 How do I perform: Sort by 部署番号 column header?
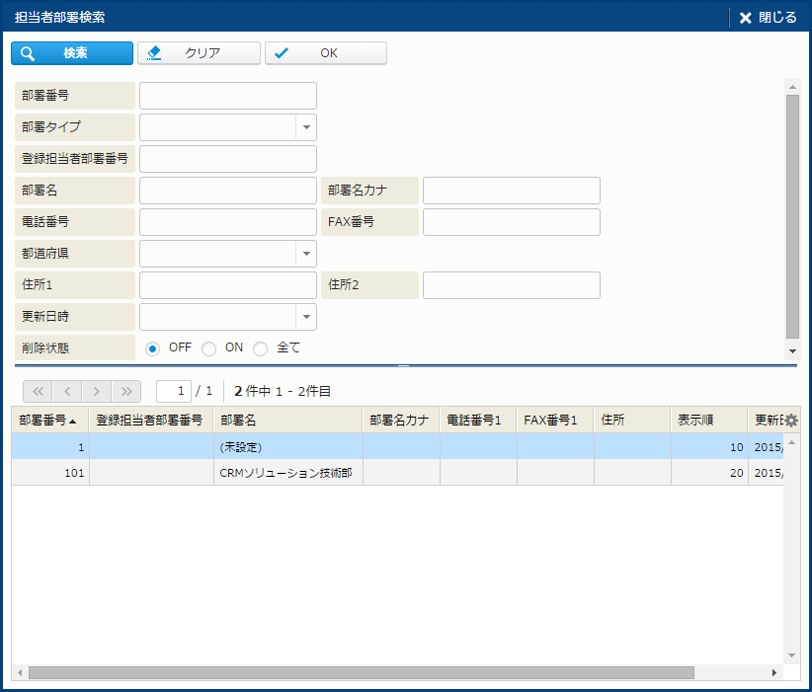pos(49,420)
